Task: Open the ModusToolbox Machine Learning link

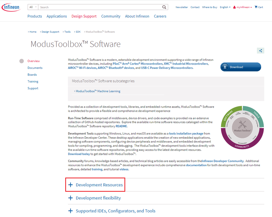Action: point(98,91)
